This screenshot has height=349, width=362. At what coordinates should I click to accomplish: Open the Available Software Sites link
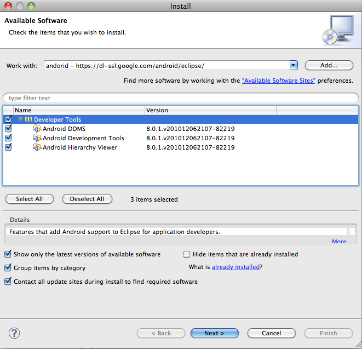[x=278, y=81]
